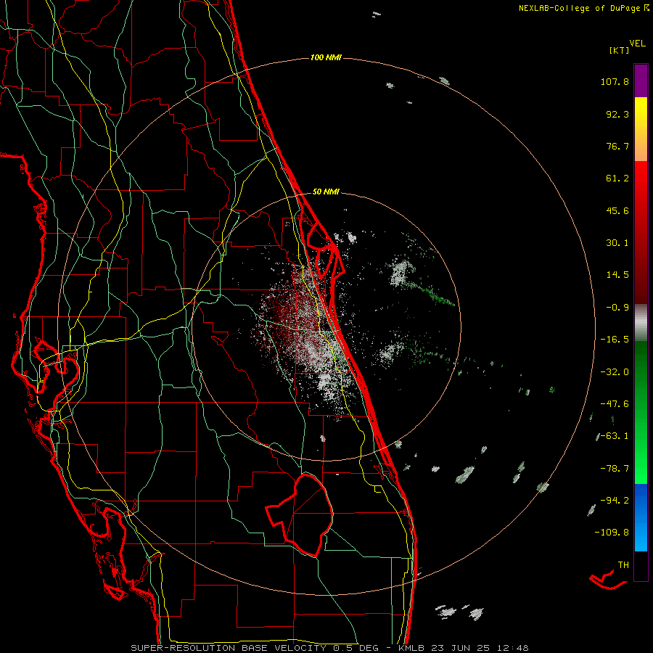Select the -63.1 scale value
Screen dimensions: 653x653
pyautogui.click(x=615, y=436)
